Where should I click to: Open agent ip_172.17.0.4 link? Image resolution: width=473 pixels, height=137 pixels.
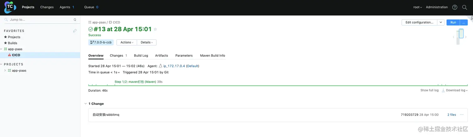pos(174,66)
